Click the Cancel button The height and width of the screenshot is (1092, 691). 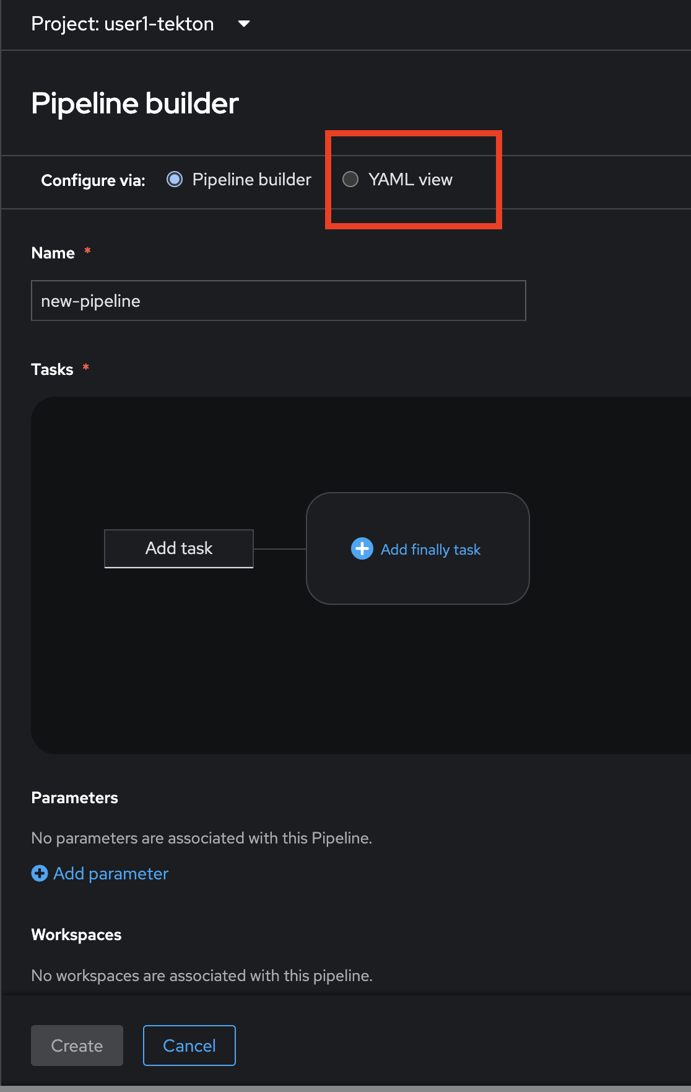189,1046
